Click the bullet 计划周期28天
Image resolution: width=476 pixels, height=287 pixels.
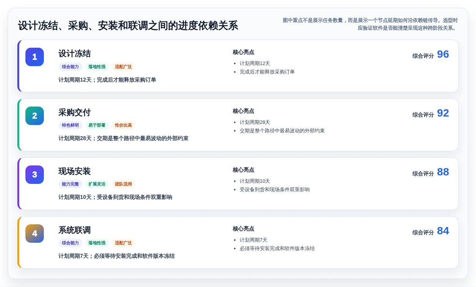tap(255, 122)
